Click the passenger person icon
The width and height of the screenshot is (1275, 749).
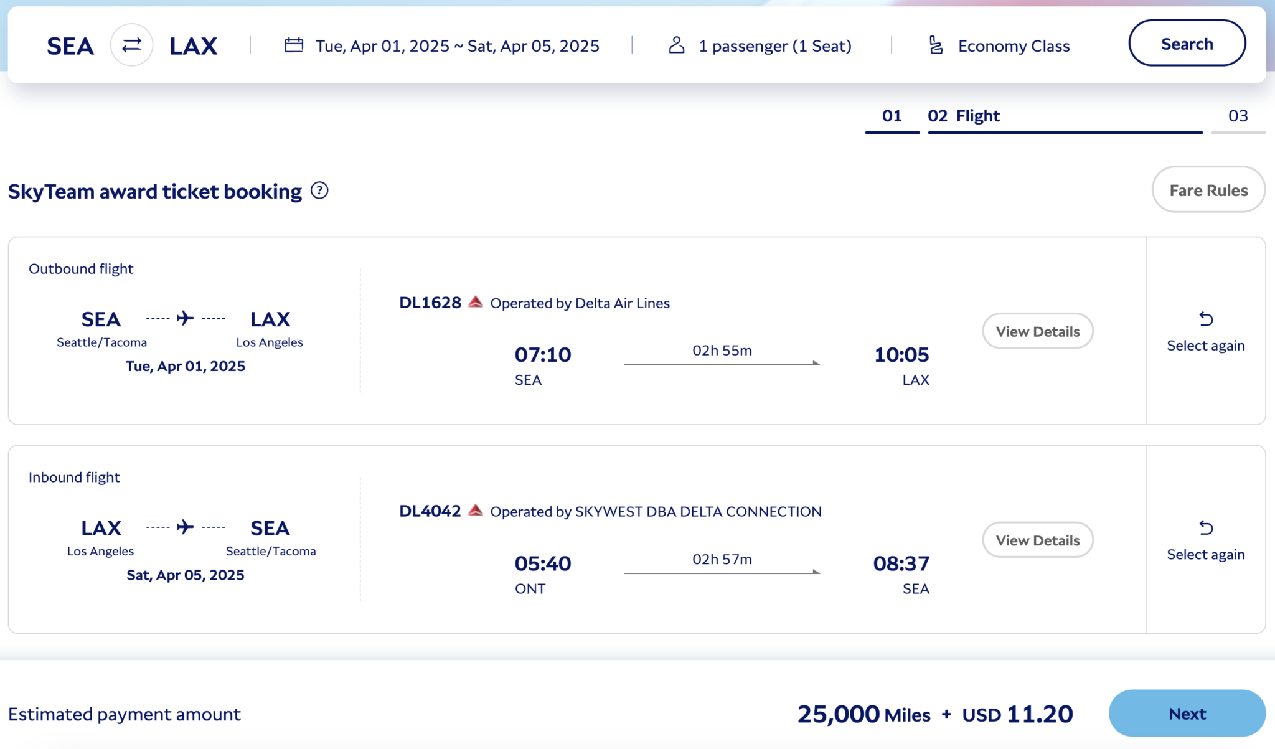click(x=677, y=44)
